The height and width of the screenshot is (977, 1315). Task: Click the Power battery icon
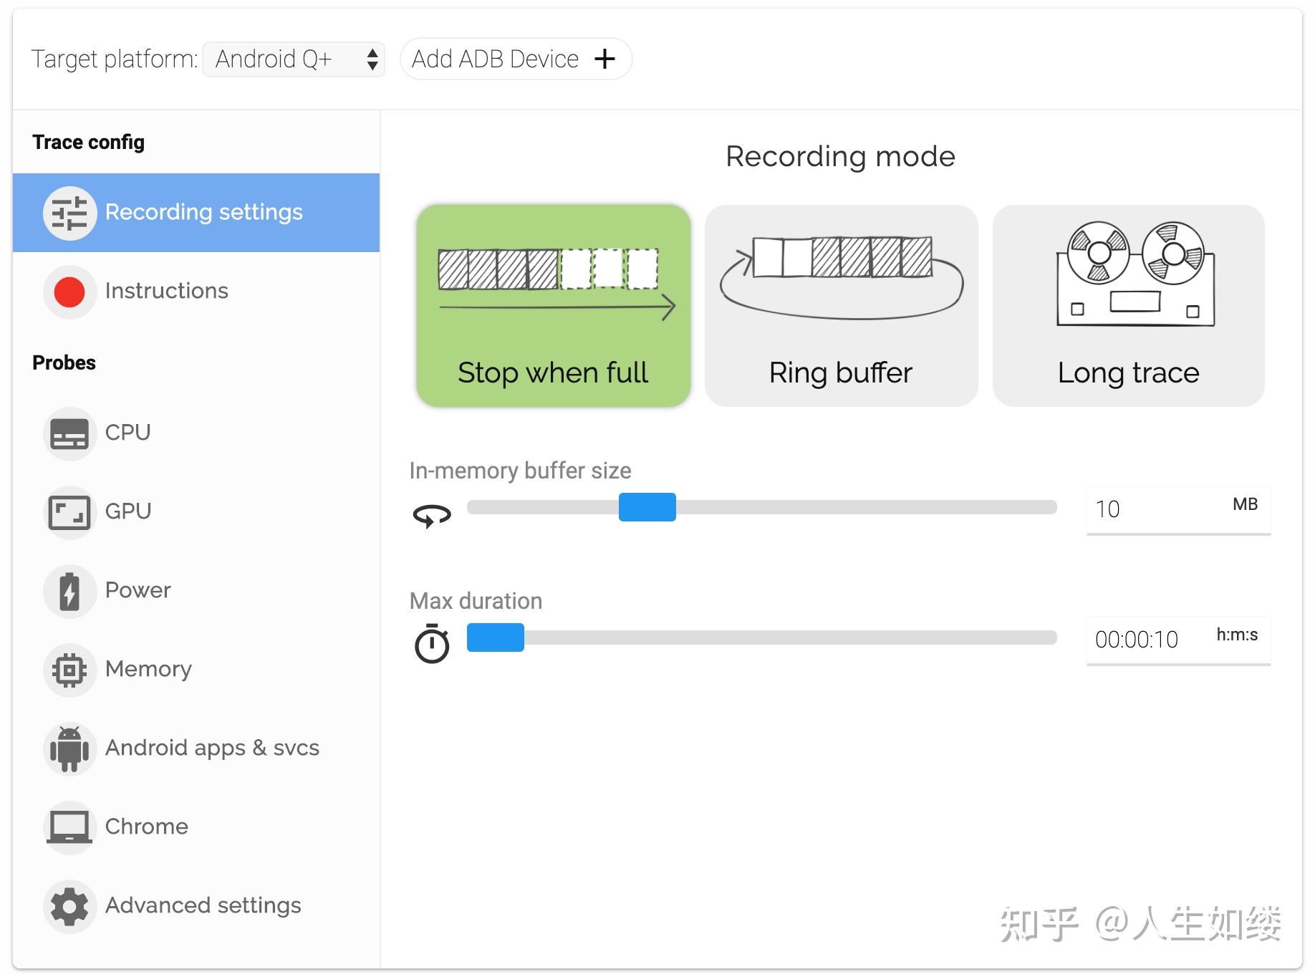pyautogui.click(x=69, y=590)
